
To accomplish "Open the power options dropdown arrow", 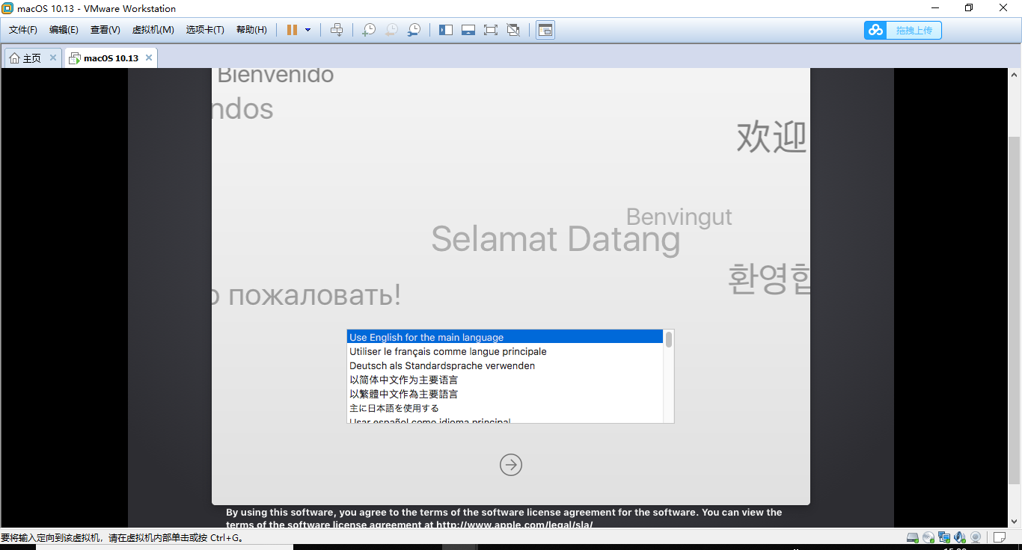I will [307, 30].
